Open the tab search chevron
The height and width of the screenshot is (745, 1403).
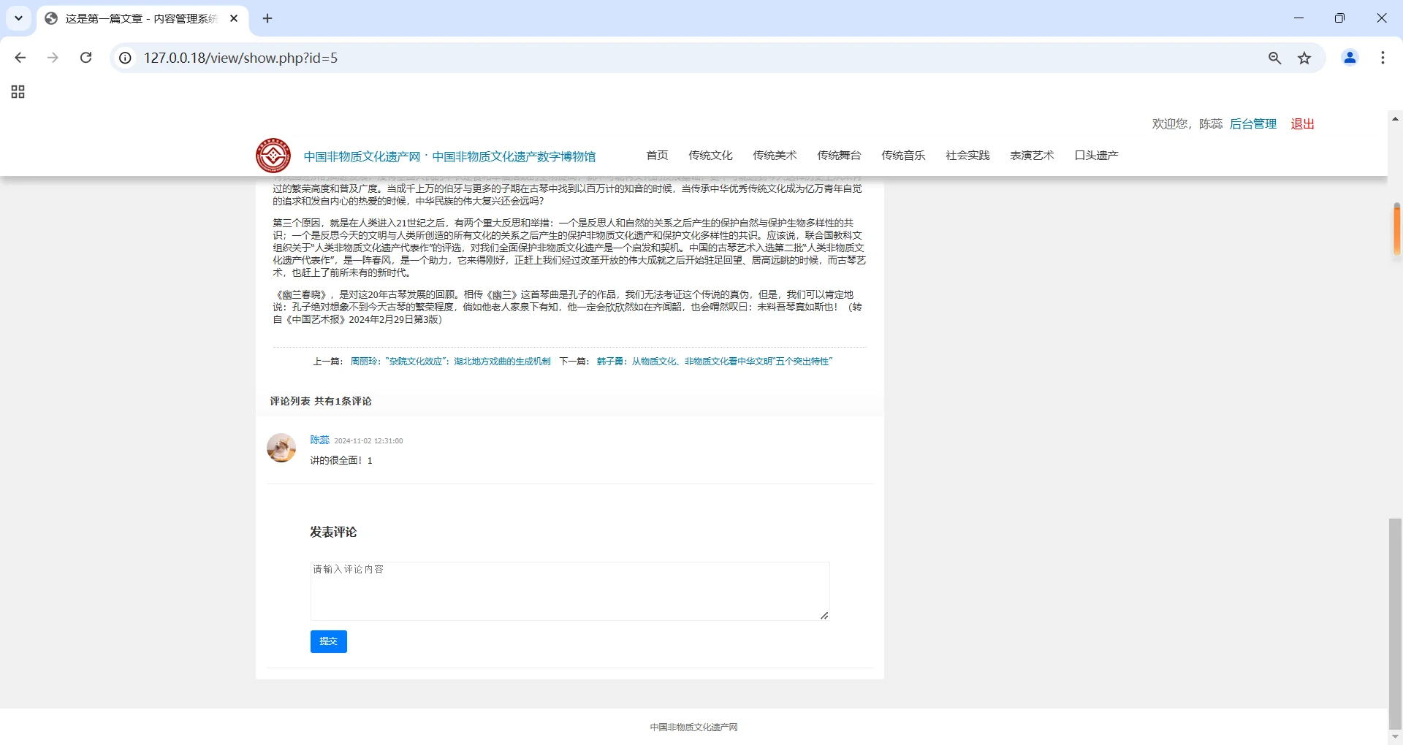(18, 18)
